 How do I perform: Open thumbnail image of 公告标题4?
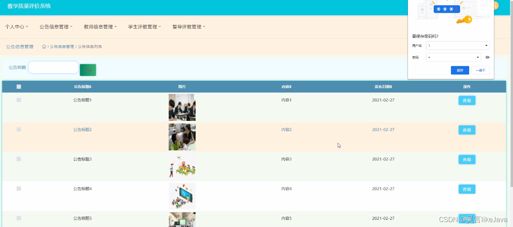[x=182, y=196]
